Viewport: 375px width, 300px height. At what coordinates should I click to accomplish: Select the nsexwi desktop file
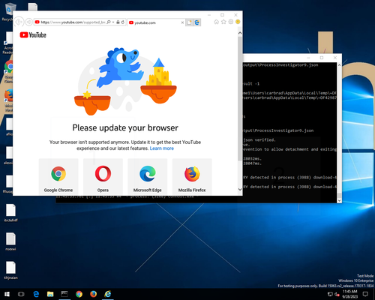pyautogui.click(x=10, y=241)
